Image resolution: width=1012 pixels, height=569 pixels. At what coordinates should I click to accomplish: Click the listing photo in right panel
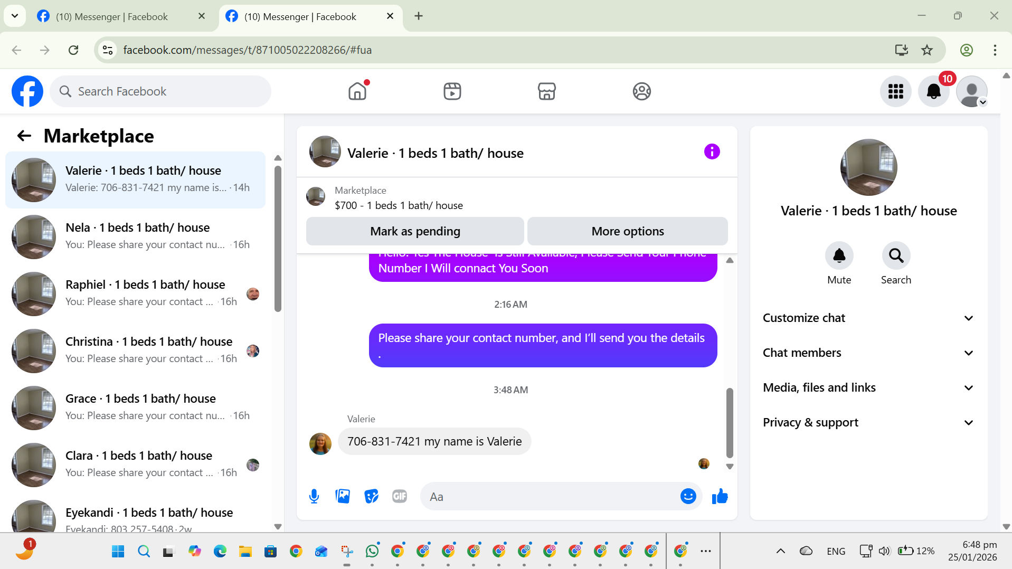868,167
